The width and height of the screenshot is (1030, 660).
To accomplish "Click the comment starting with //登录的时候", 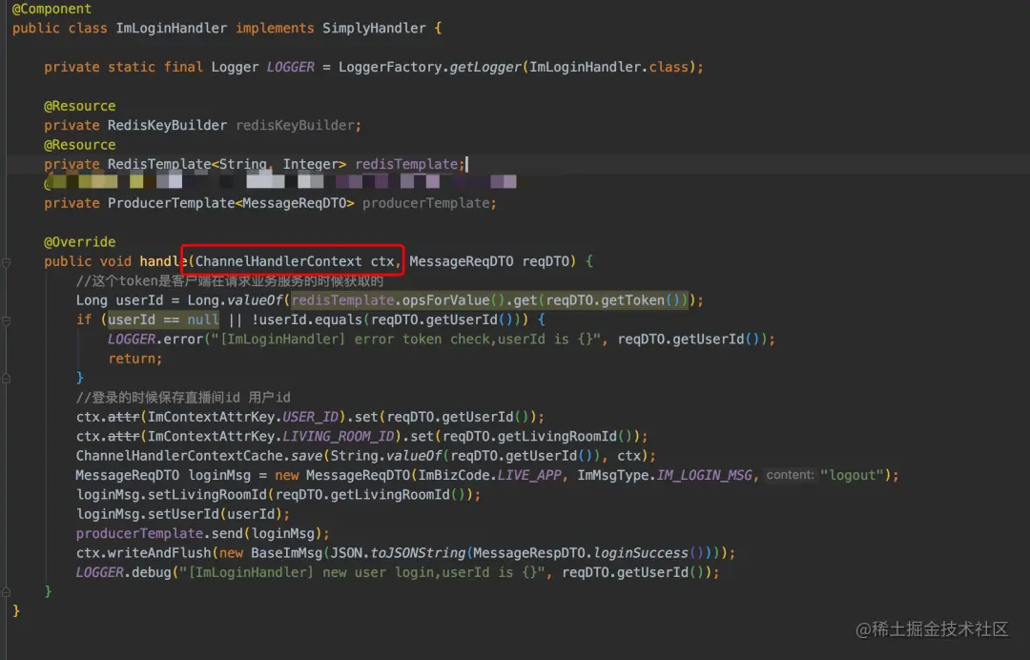I will click(x=183, y=398).
